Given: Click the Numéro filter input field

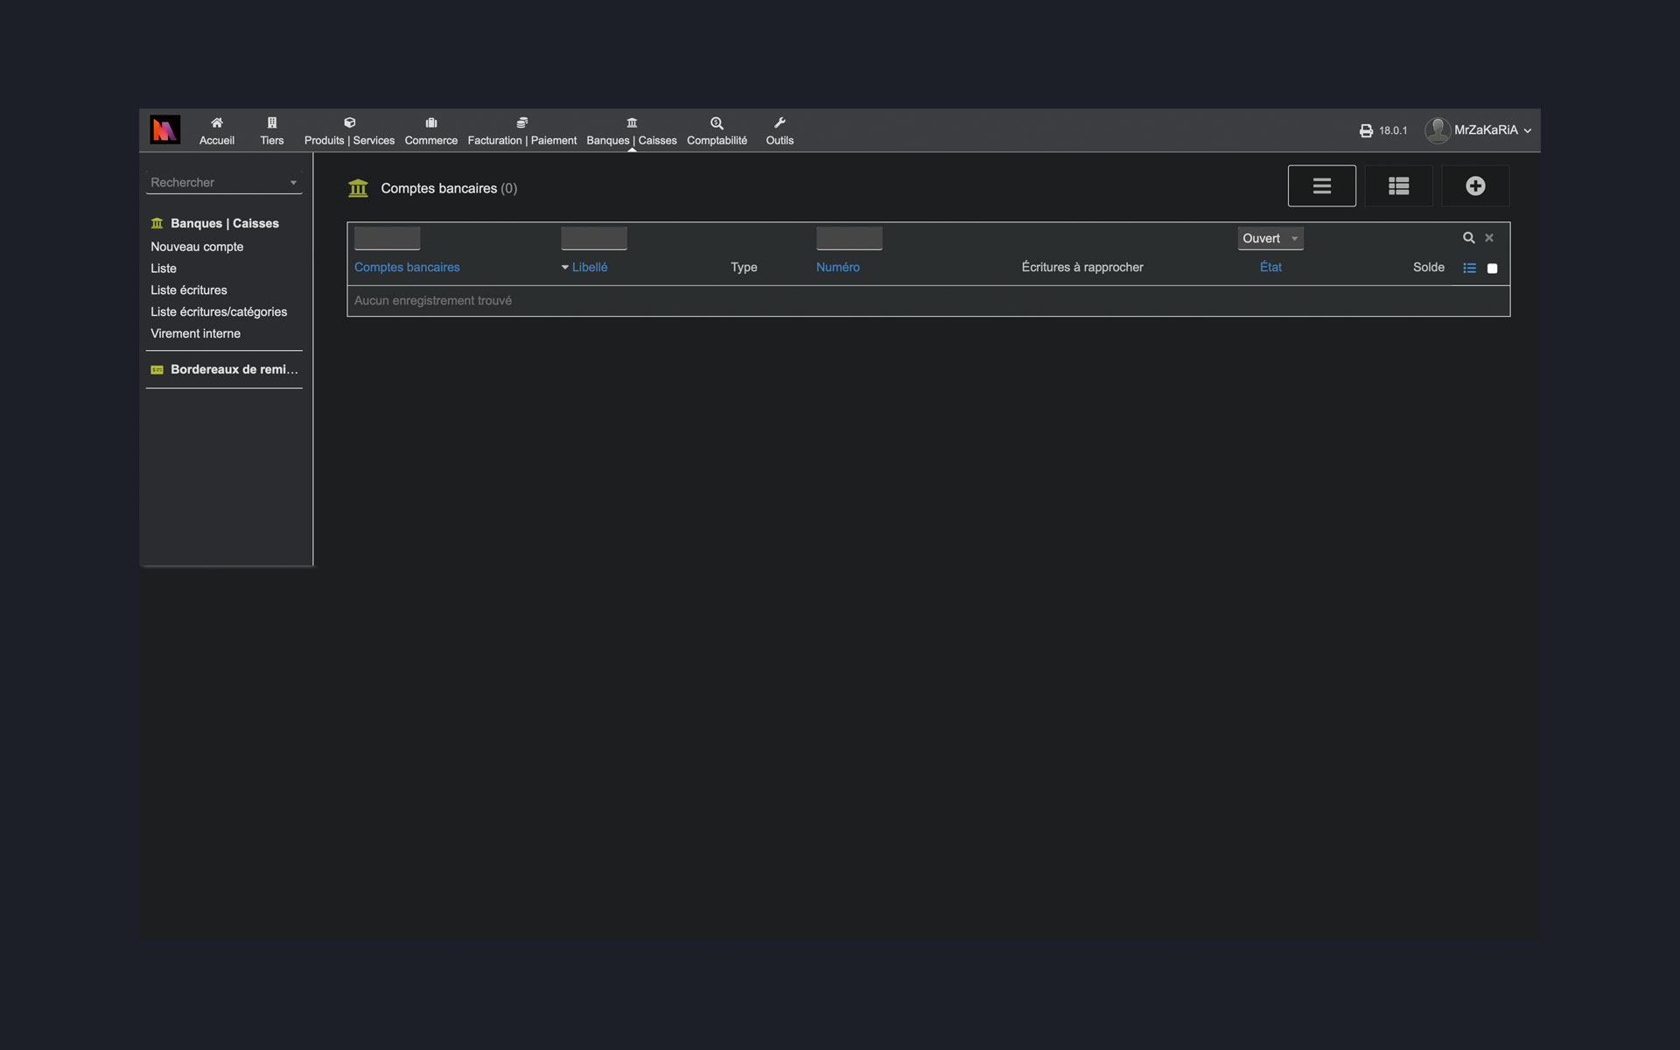Looking at the screenshot, I should coord(849,238).
